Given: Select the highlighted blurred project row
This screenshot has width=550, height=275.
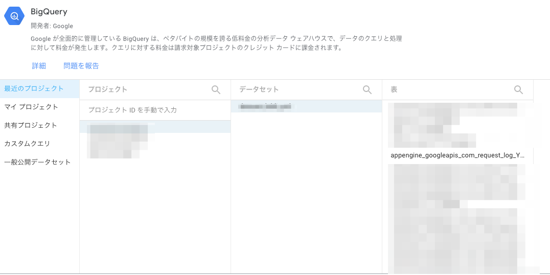Looking at the screenshot, I should [155, 127].
